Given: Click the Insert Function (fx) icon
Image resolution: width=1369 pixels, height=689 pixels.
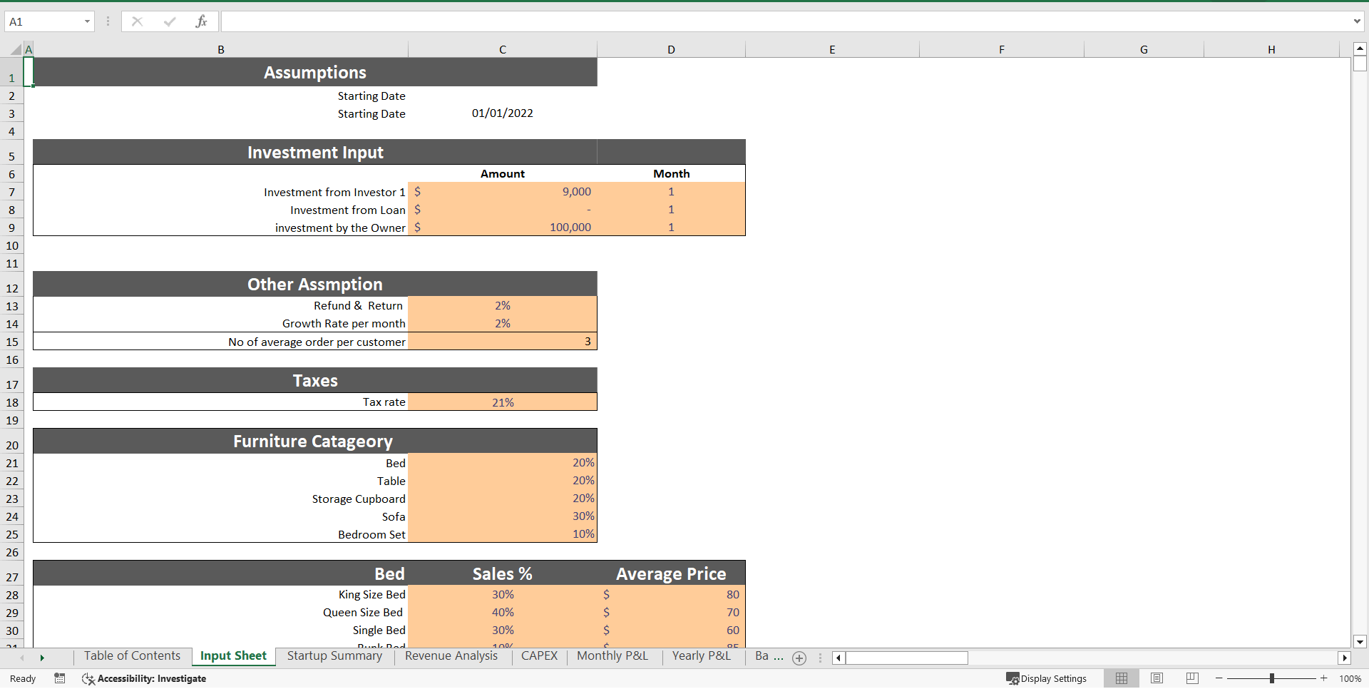Looking at the screenshot, I should pos(202,21).
